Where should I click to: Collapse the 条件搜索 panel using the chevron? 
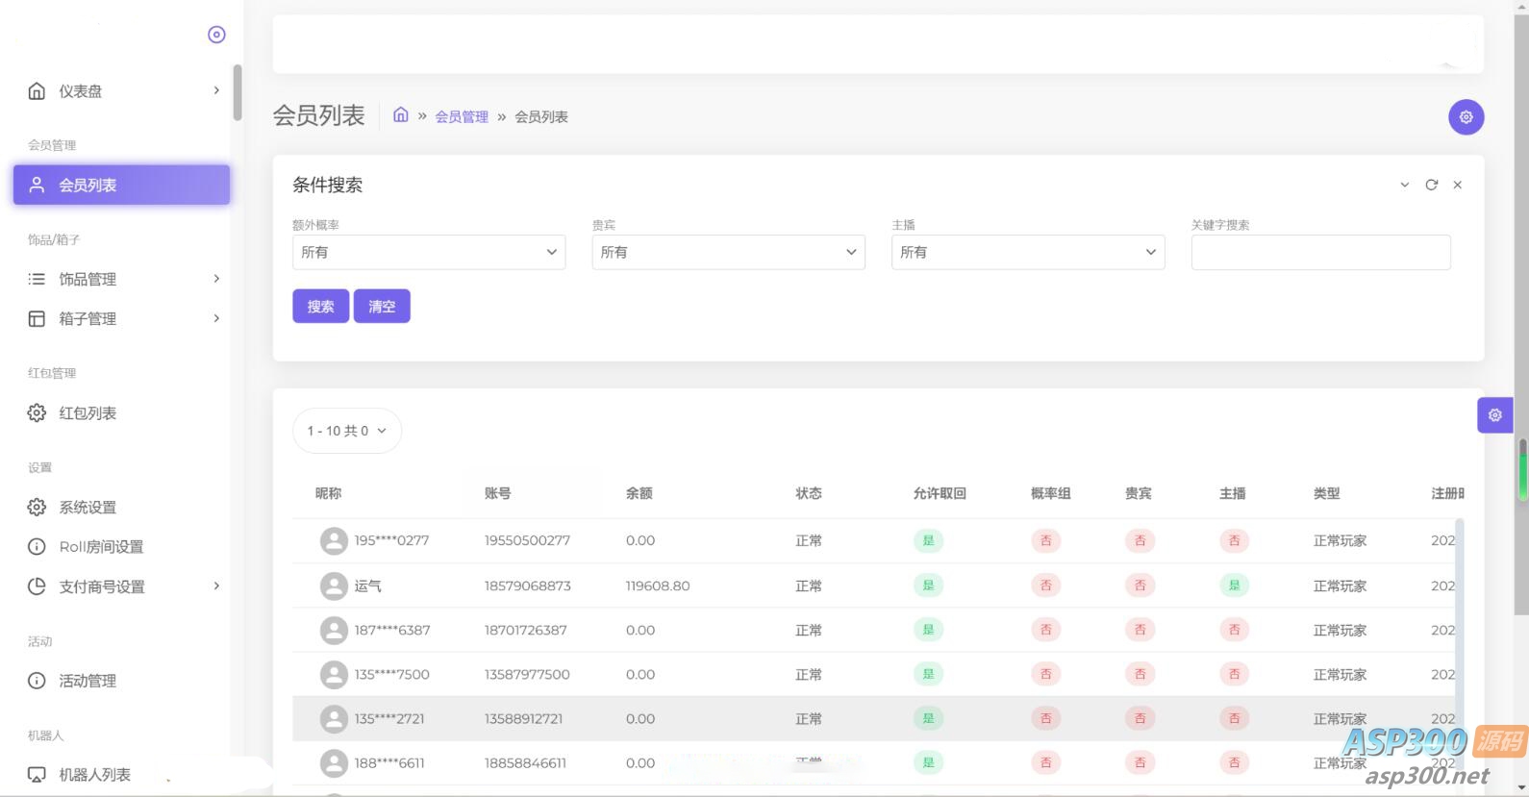coord(1404,185)
